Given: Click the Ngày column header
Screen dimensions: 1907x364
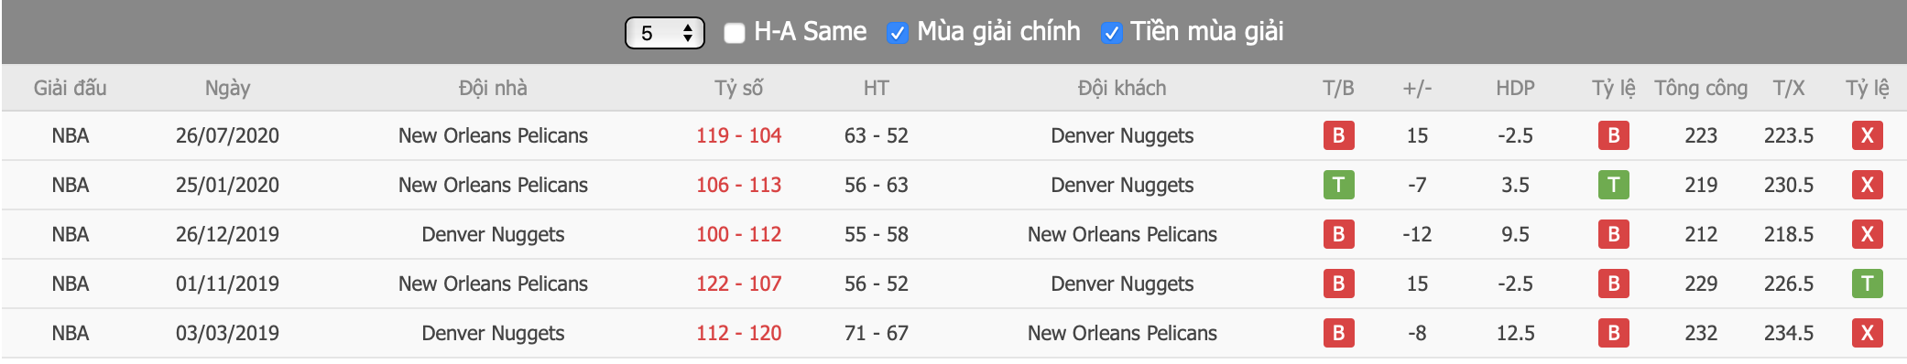Looking at the screenshot, I should coord(227,88).
